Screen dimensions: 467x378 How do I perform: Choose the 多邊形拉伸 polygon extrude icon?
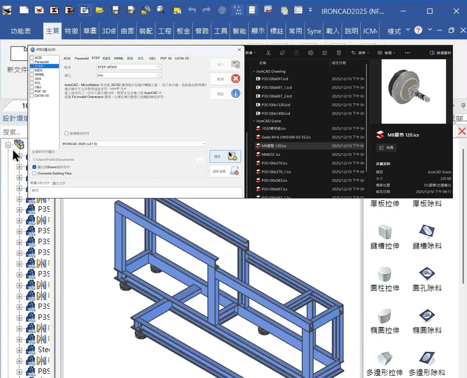tap(385, 358)
